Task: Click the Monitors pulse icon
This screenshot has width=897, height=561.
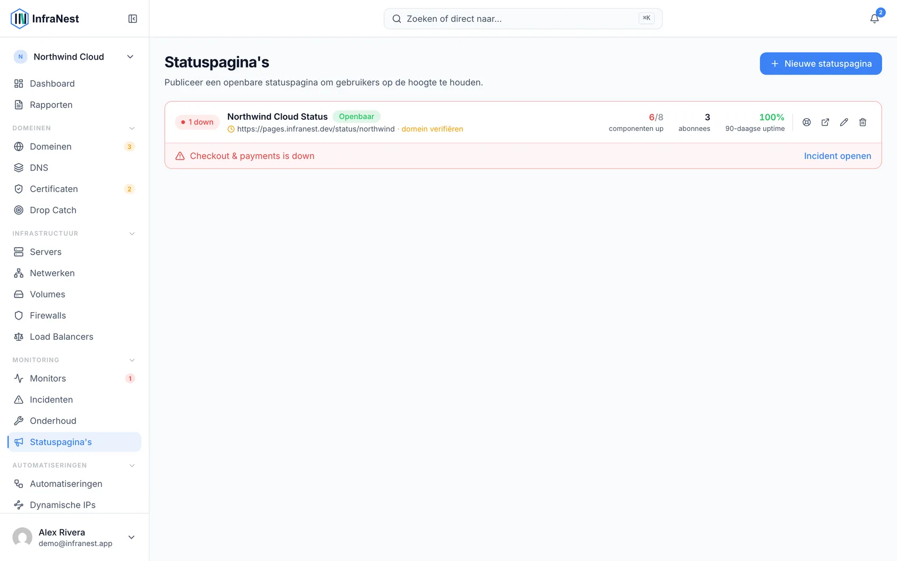Action: [19, 378]
